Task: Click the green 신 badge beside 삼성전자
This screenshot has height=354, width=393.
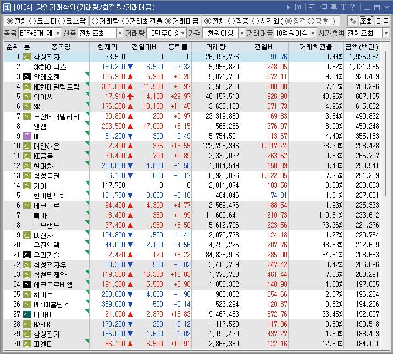Action: [27, 57]
